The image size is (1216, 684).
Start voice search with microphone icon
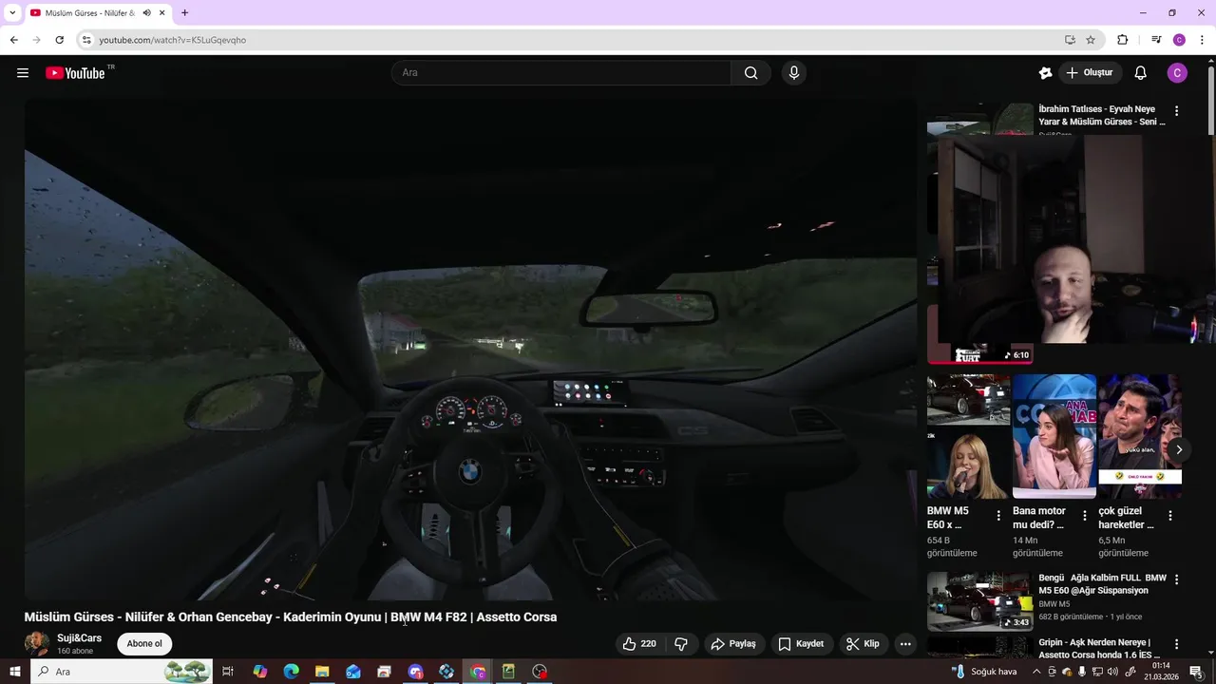(x=794, y=73)
